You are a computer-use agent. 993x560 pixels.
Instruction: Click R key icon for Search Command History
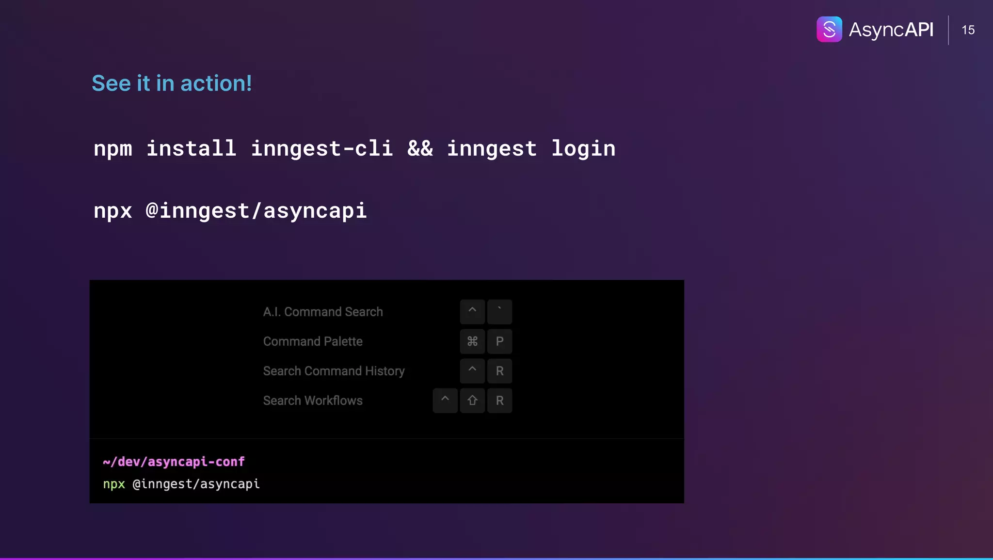tap(499, 371)
